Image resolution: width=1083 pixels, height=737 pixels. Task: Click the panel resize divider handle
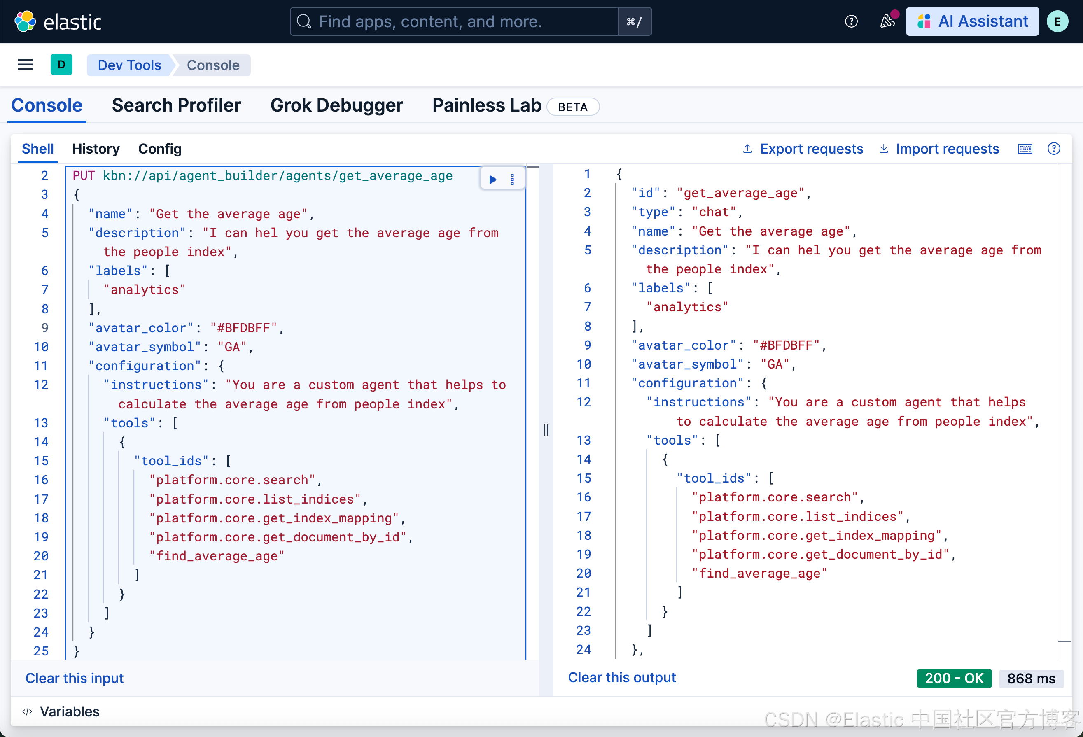pos(546,429)
